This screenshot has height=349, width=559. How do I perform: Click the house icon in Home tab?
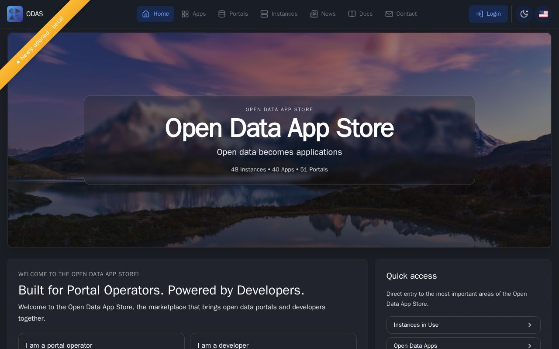pyautogui.click(x=146, y=14)
